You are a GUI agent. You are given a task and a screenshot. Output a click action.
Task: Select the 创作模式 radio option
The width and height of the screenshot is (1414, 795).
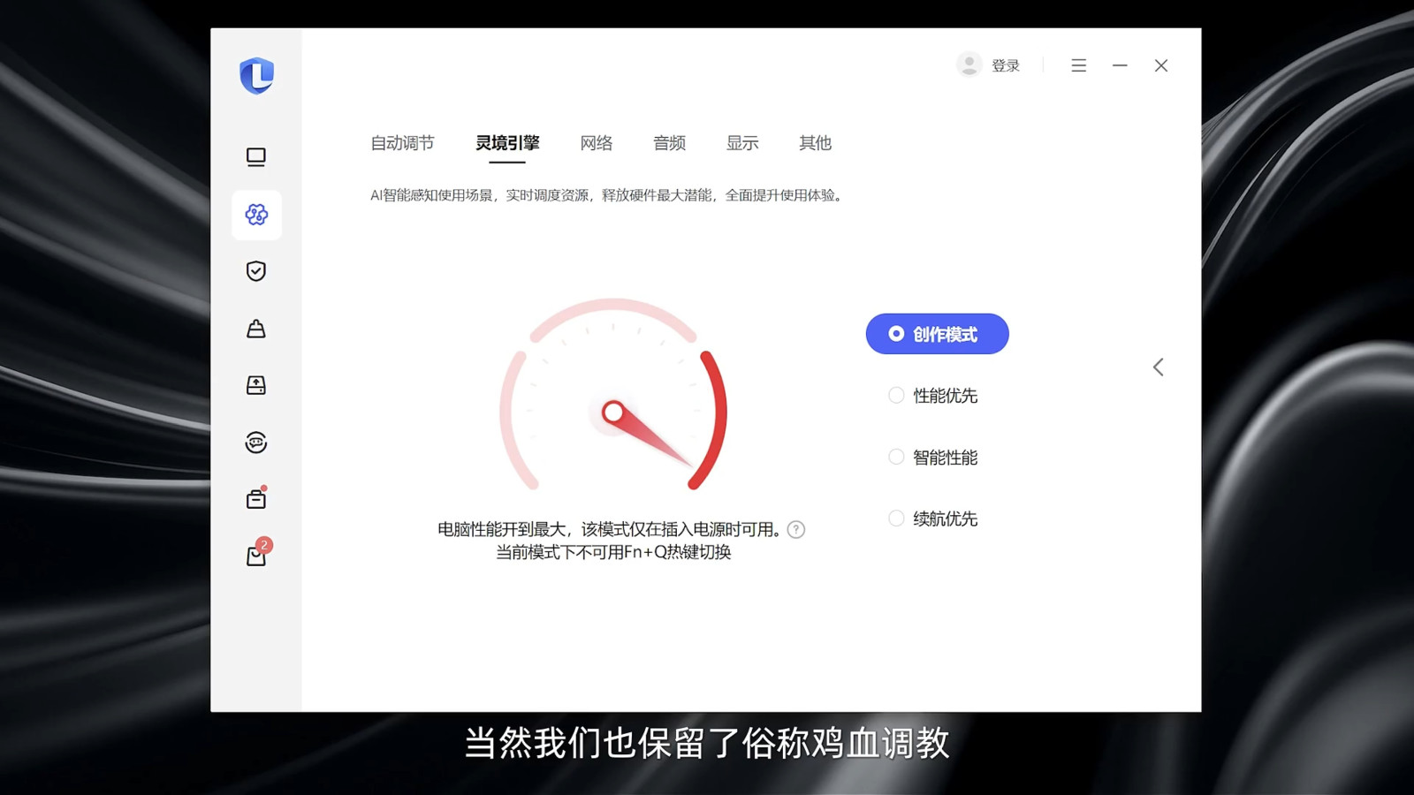pos(937,334)
